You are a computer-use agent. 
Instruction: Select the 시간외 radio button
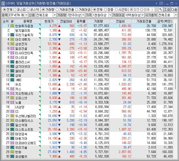coord(116,9)
